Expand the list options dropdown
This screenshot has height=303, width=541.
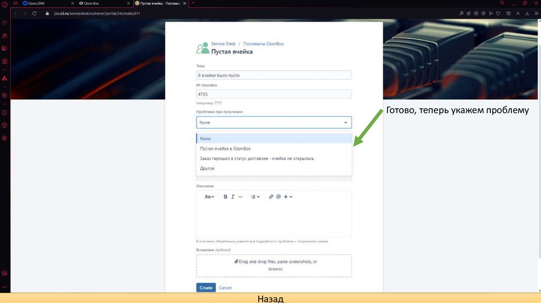[x=255, y=197]
